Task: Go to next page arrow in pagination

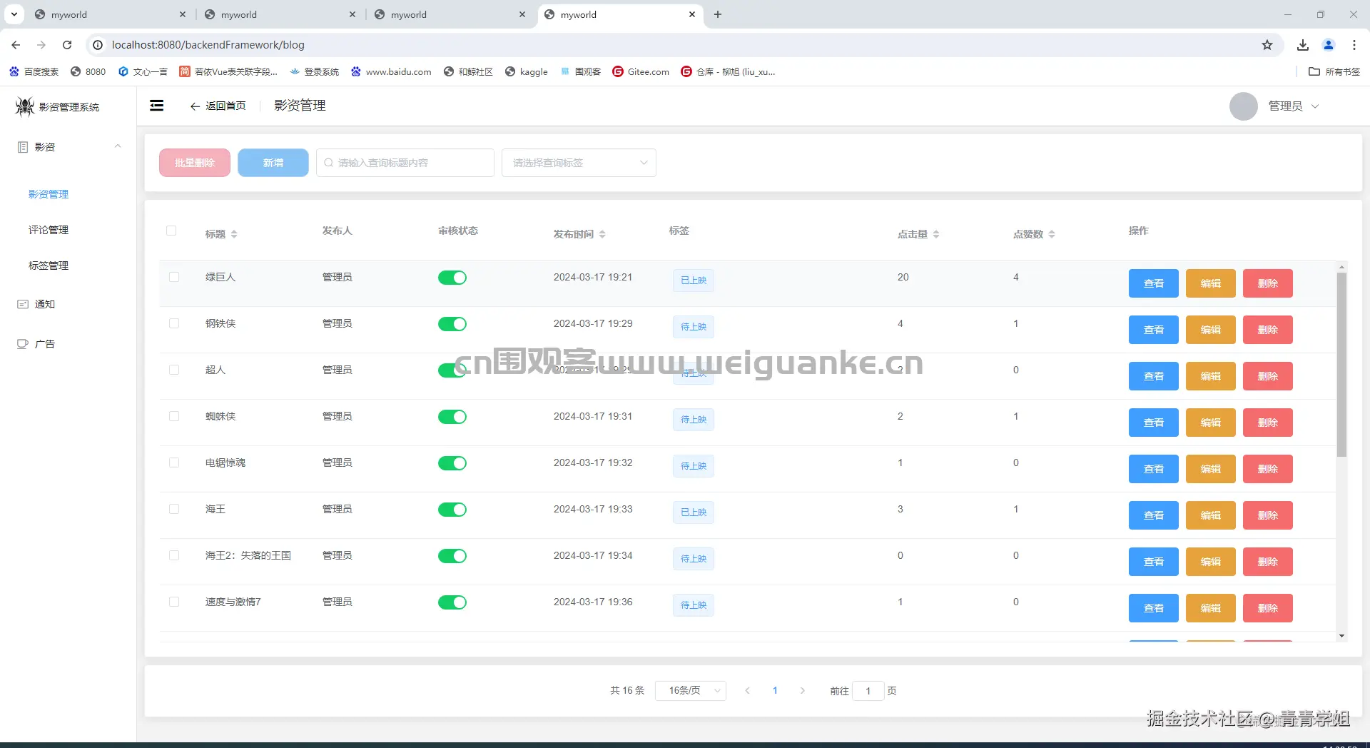Action: click(x=803, y=691)
